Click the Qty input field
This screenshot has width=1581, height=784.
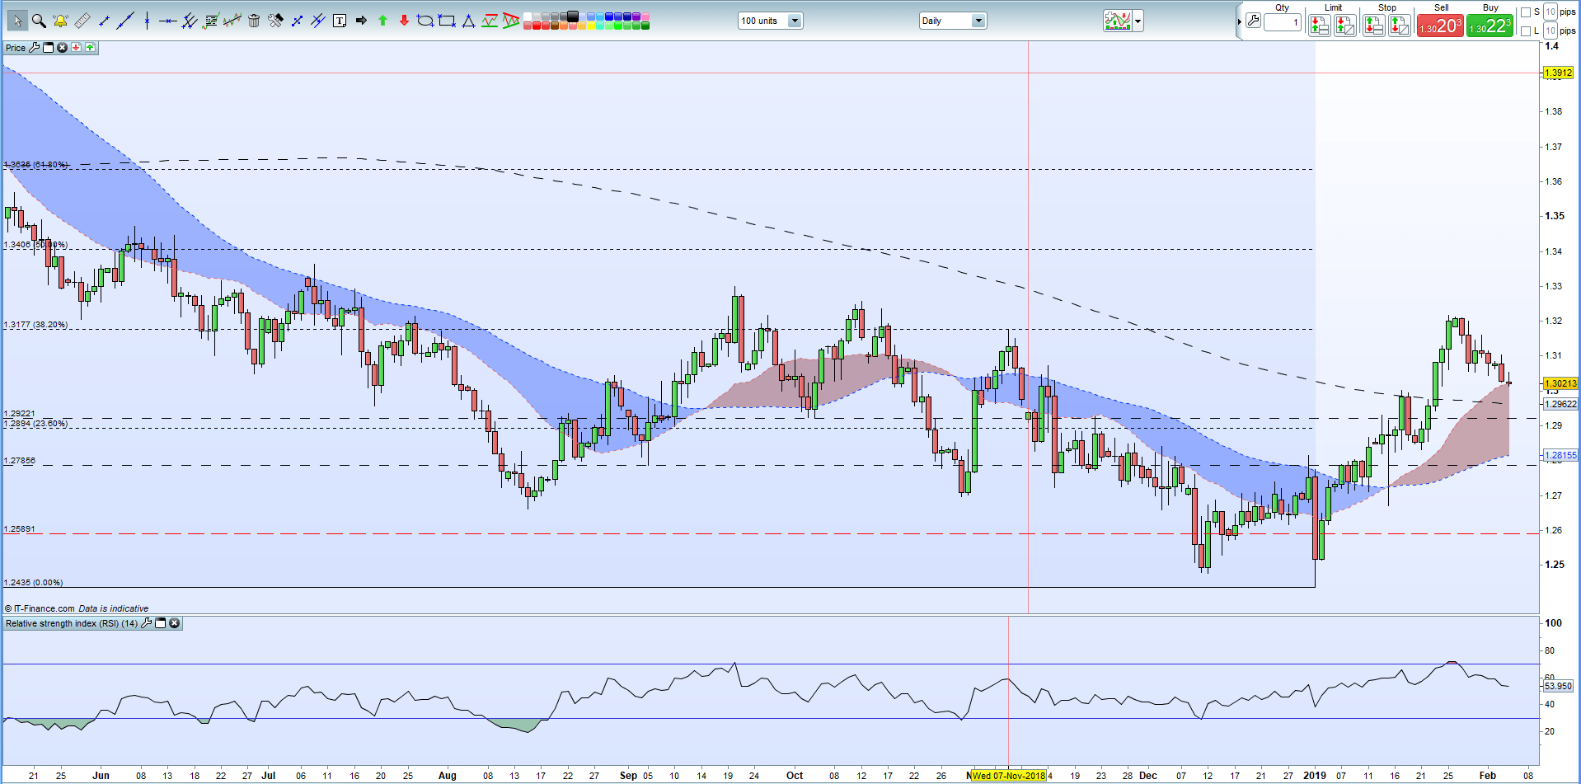pyautogui.click(x=1283, y=22)
